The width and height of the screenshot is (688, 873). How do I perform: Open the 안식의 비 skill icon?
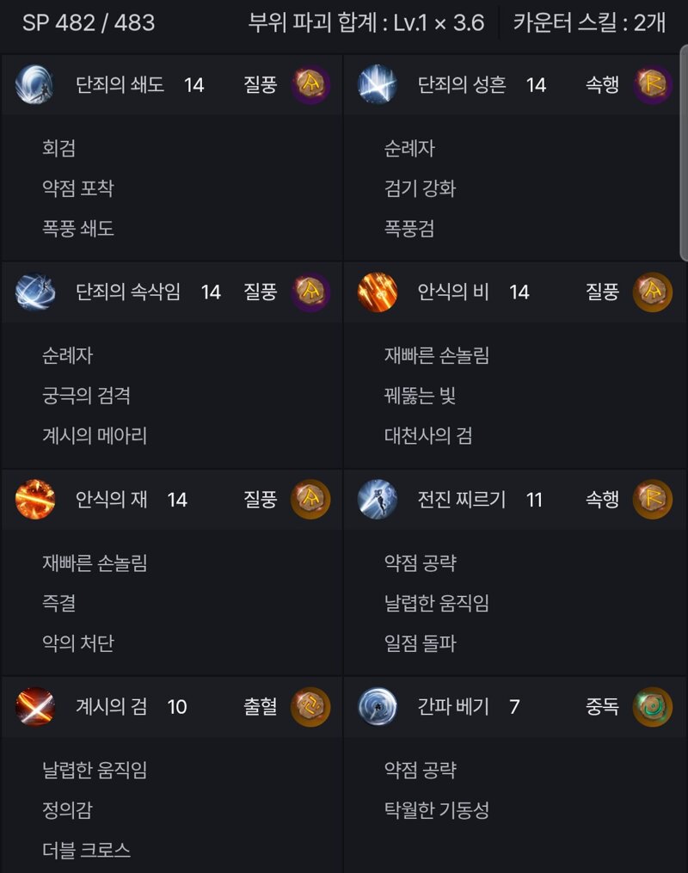point(377,292)
